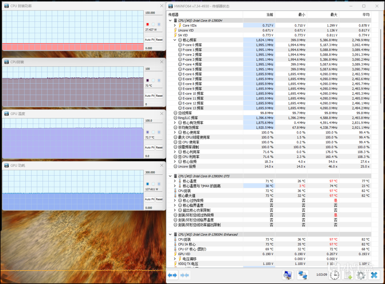Click Reset in GPU 功耗 graph

(159, 199)
